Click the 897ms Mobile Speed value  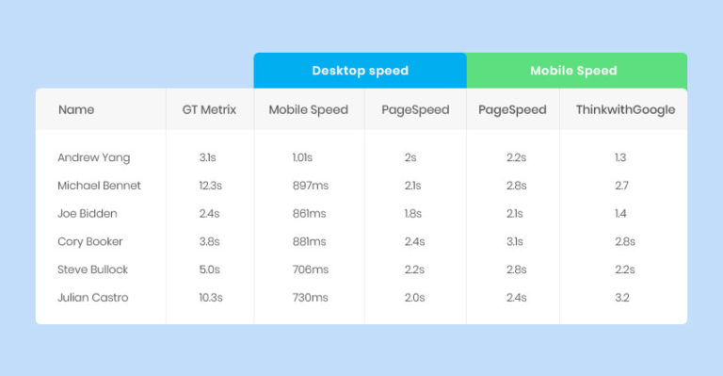[311, 186]
